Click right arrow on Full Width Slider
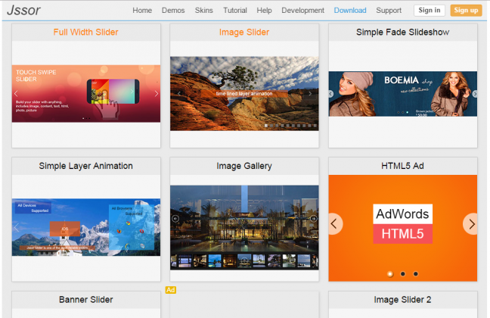 (157, 94)
